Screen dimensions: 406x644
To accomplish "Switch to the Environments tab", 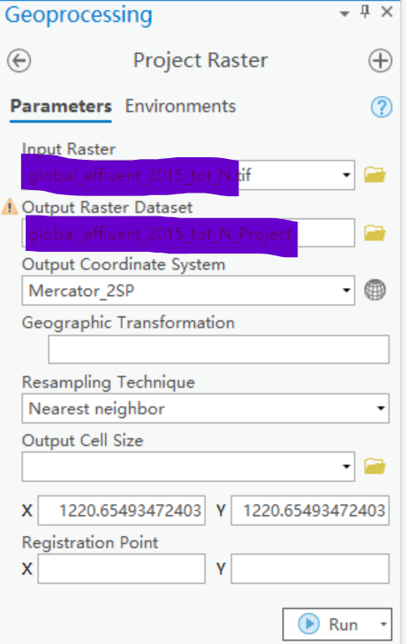I will (x=181, y=106).
